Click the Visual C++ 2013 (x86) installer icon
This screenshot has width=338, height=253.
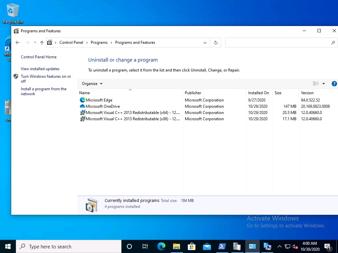pos(82,119)
